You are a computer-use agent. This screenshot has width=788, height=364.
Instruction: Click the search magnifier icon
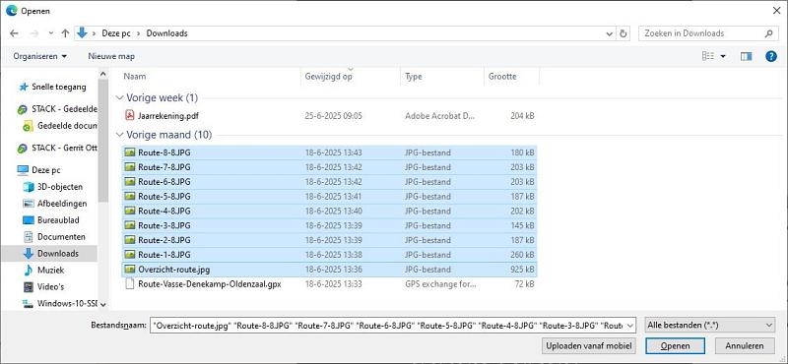(x=769, y=33)
